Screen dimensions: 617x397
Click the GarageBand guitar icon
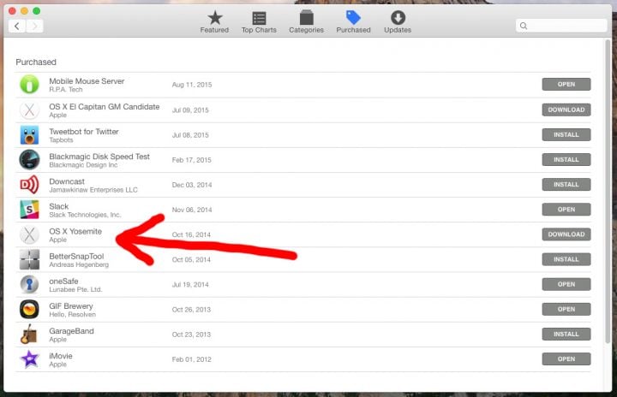tap(29, 335)
